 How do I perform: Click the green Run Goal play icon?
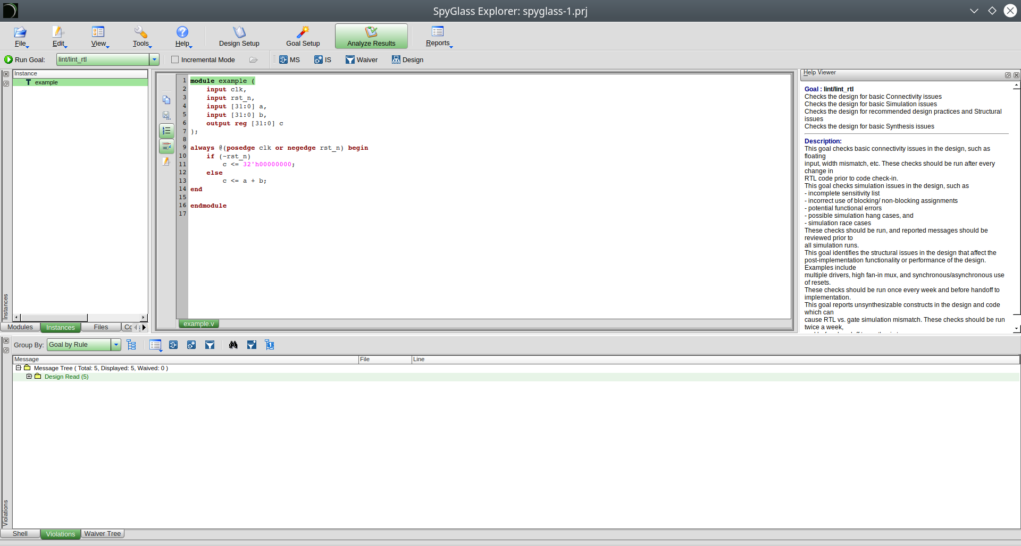[9, 59]
